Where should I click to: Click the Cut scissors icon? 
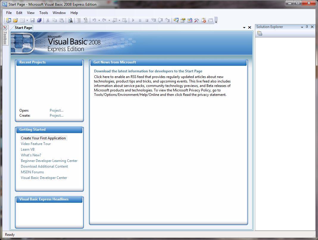point(48,20)
